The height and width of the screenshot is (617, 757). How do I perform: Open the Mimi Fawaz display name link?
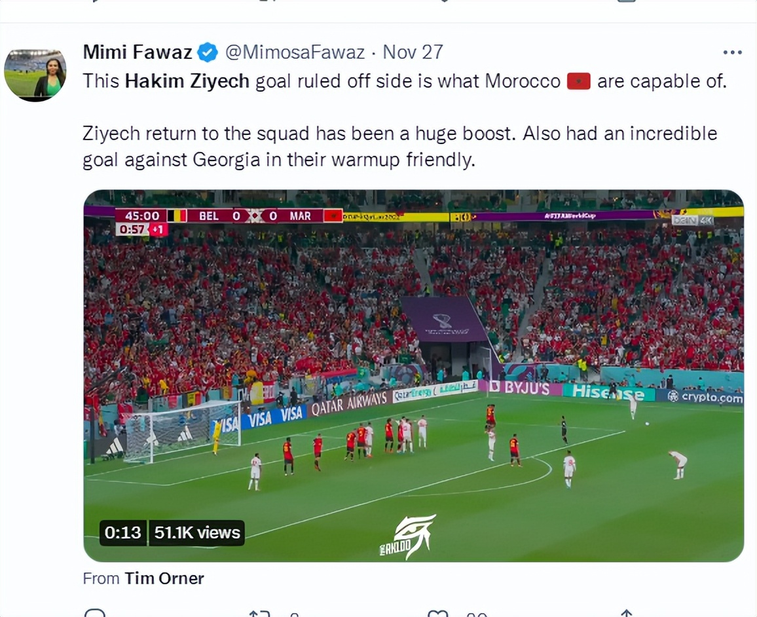click(138, 52)
